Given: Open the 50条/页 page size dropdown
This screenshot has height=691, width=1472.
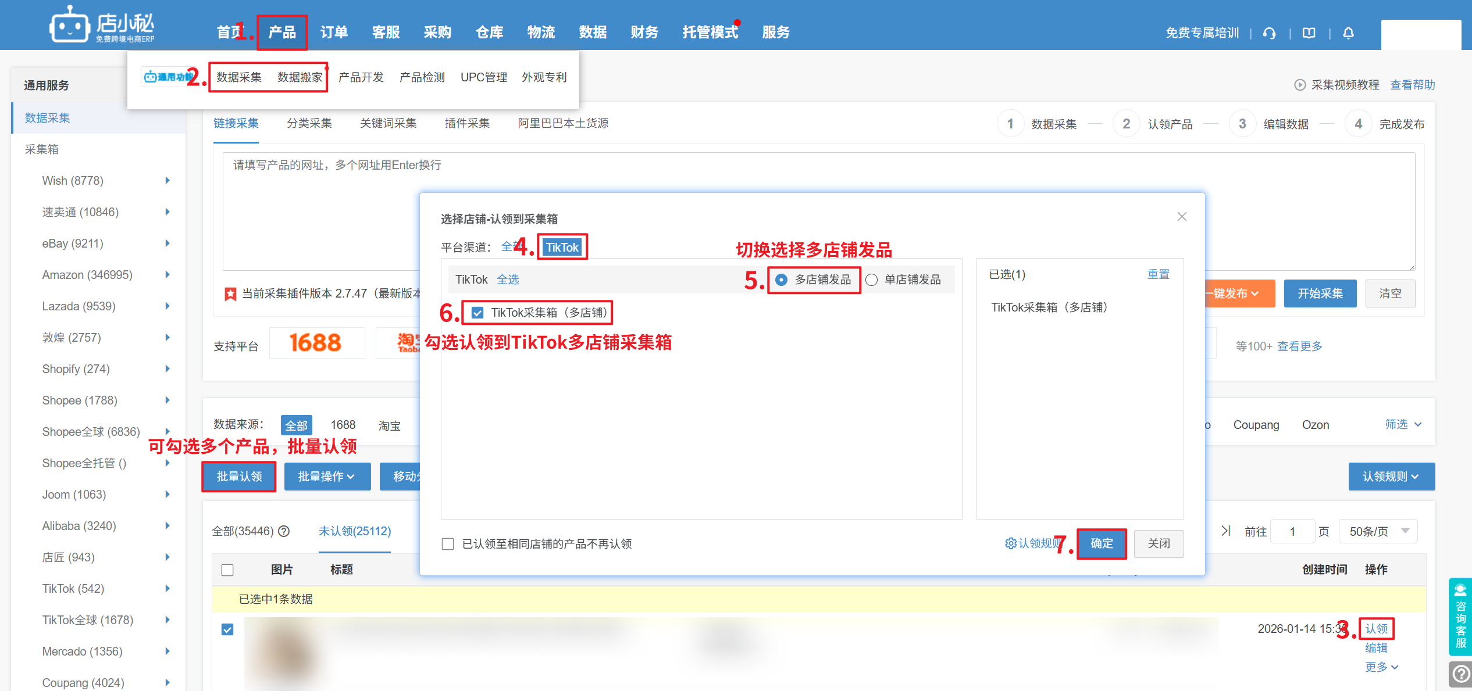Looking at the screenshot, I should tap(1377, 531).
